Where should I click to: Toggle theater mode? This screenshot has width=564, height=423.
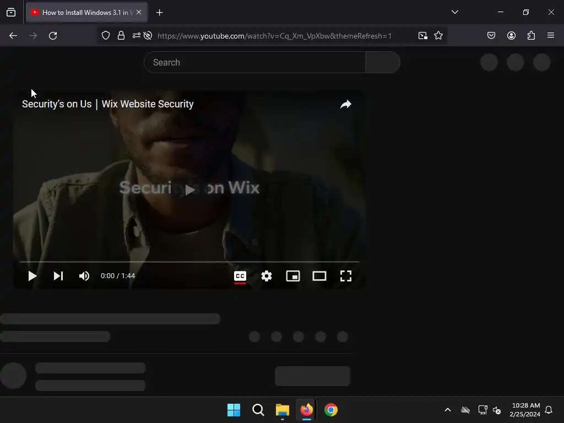point(319,276)
